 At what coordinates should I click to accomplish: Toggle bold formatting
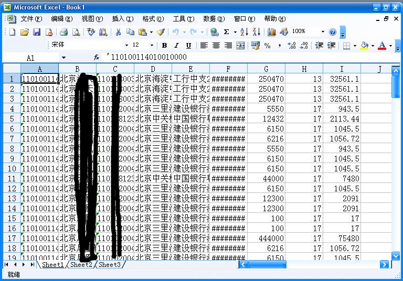pos(164,46)
